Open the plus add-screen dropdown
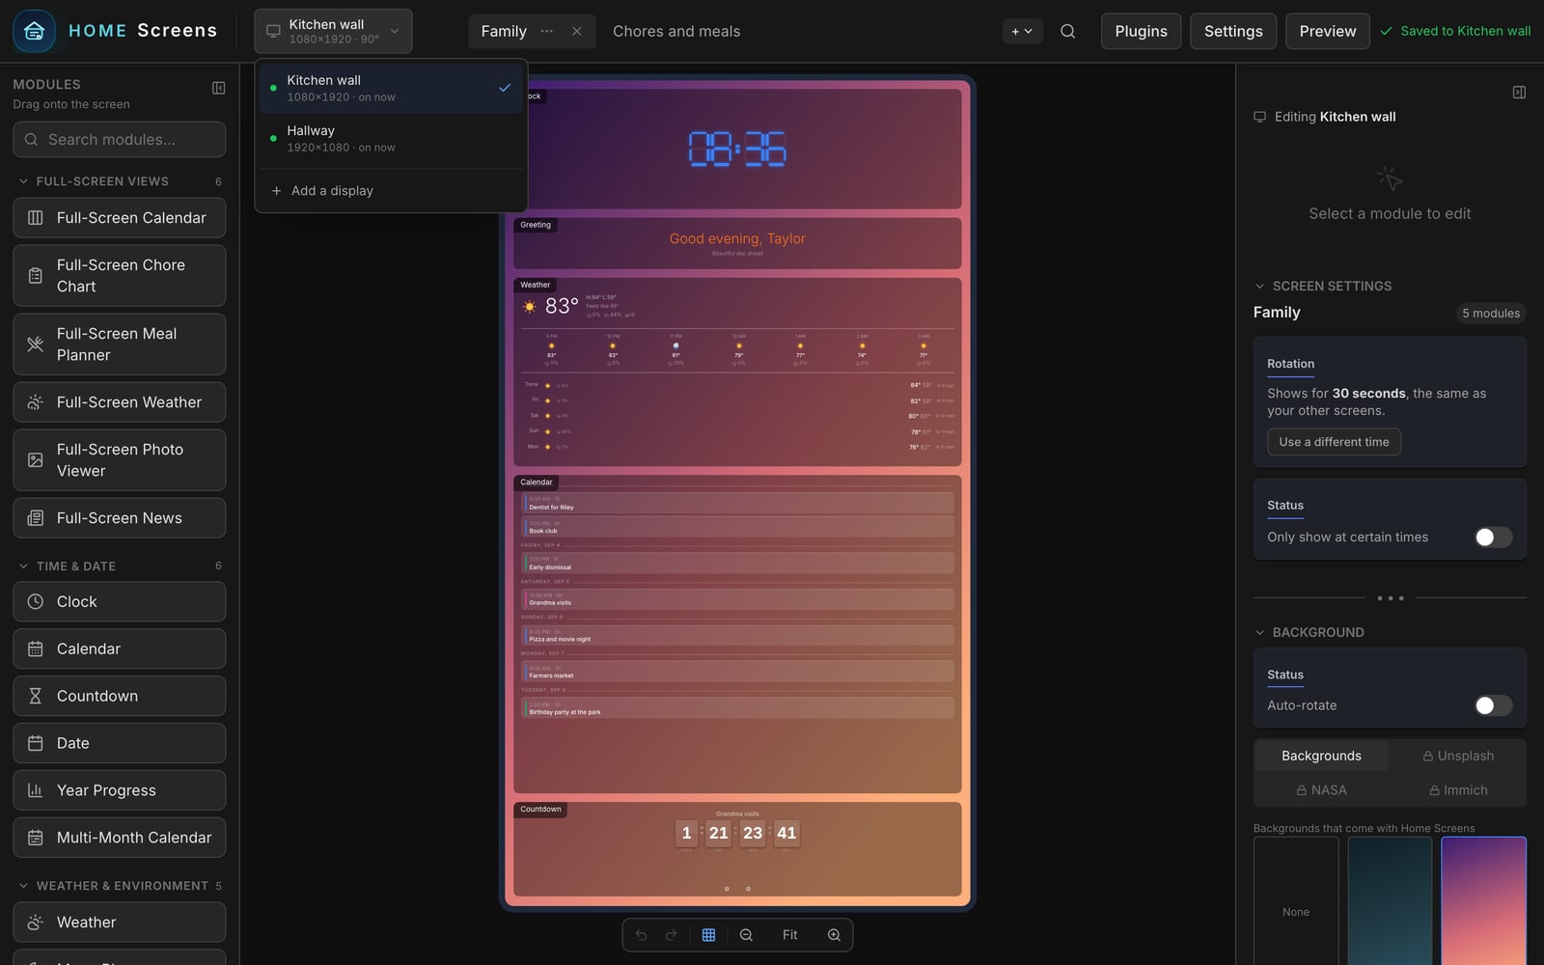Image resolution: width=1544 pixels, height=965 pixels. pos(1022,31)
